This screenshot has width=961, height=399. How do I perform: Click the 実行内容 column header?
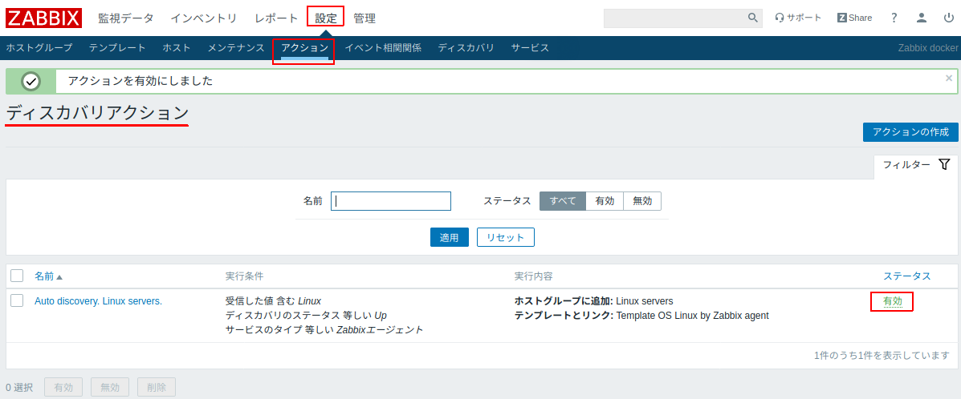click(533, 276)
